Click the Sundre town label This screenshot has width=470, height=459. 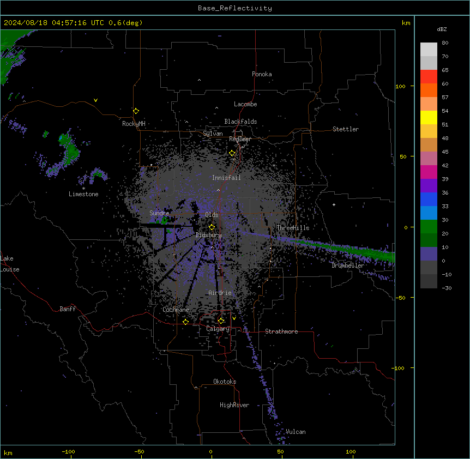pyautogui.click(x=159, y=213)
